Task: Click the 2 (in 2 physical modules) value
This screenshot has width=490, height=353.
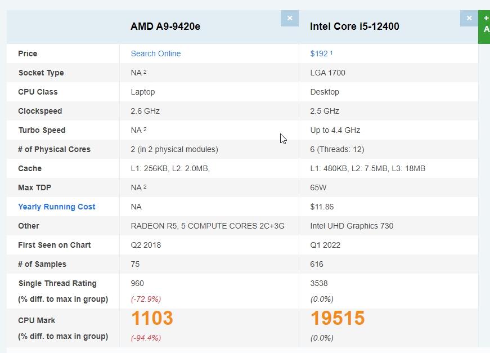Action: (x=174, y=149)
